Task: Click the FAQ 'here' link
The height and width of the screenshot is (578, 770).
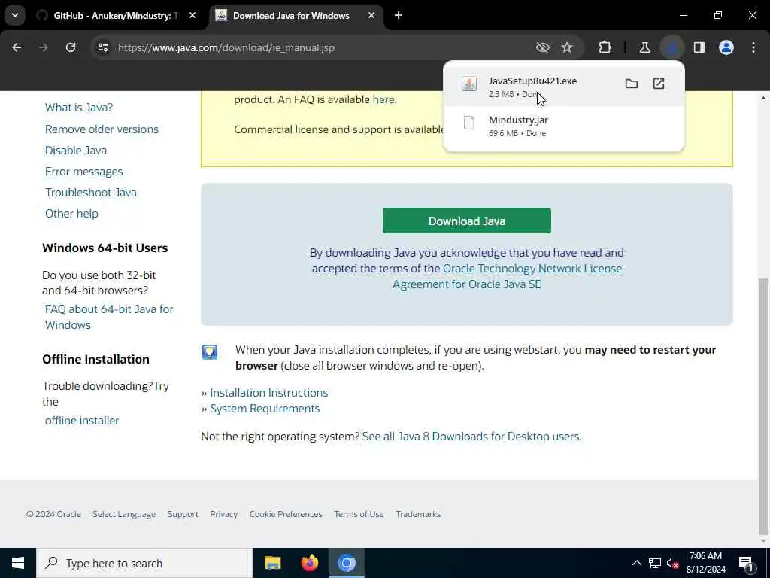Action: coord(383,99)
